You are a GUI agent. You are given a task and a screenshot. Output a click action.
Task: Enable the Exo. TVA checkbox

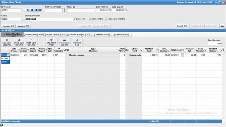coord(76,19)
